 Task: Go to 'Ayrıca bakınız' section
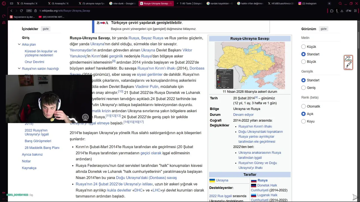(x=32, y=154)
